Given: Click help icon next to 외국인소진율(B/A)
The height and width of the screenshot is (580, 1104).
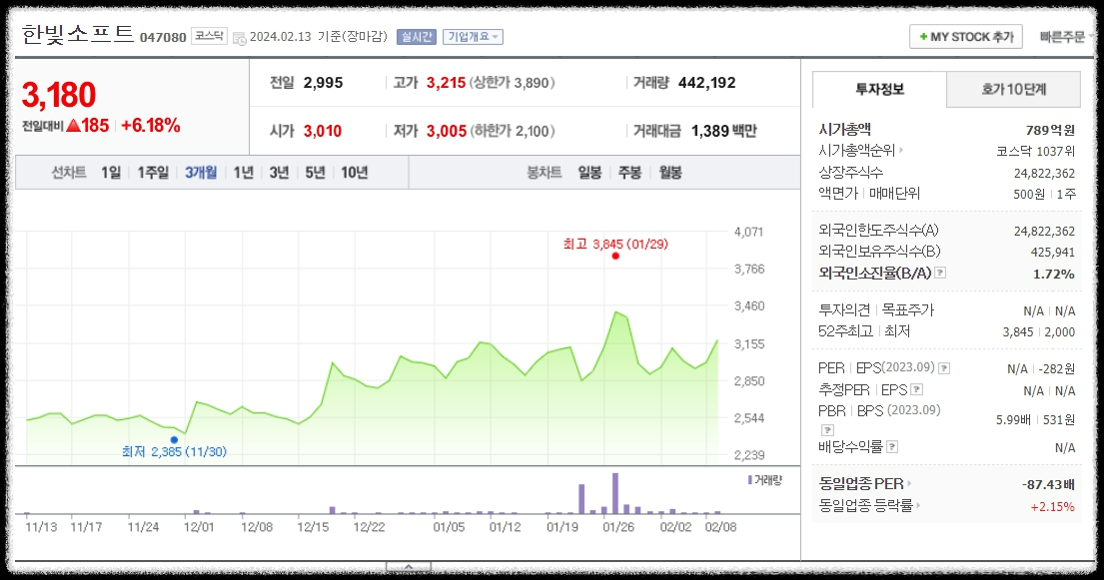Looking at the screenshot, I should tap(940, 273).
